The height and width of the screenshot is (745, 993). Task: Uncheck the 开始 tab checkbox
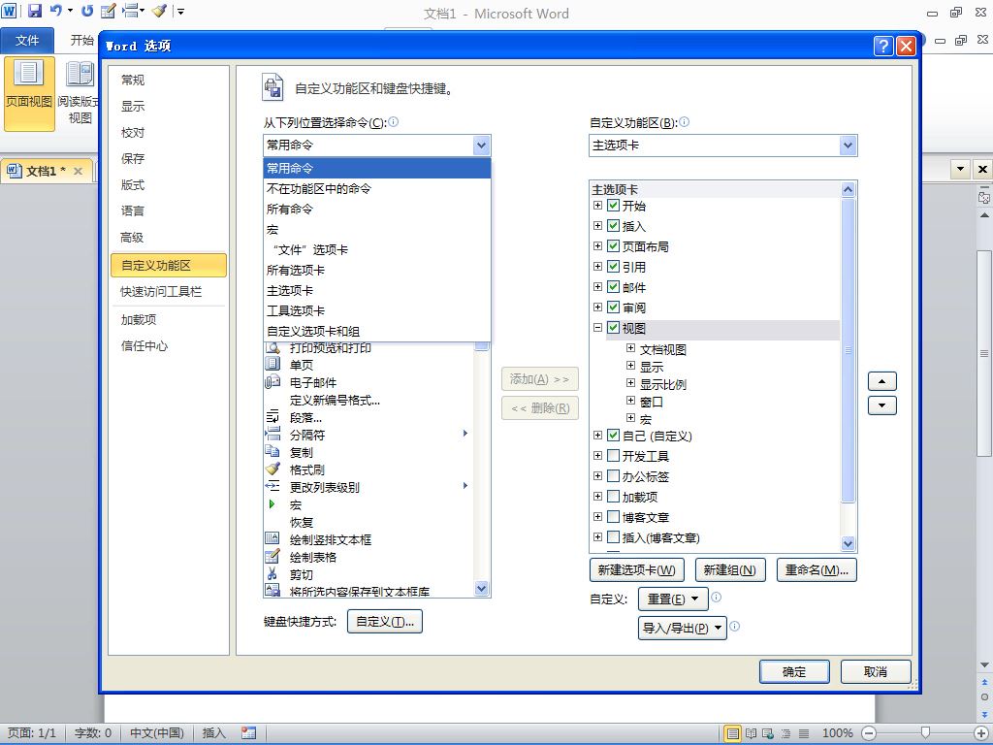coord(613,206)
